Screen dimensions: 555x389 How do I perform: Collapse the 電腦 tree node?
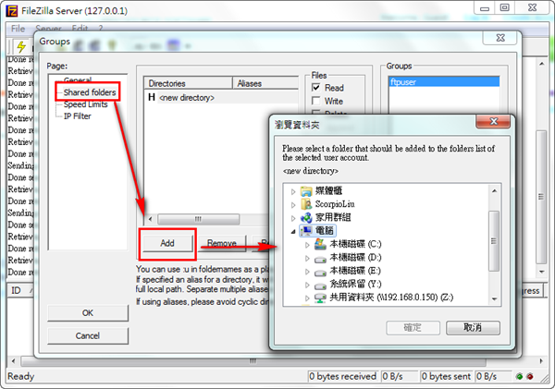[293, 231]
